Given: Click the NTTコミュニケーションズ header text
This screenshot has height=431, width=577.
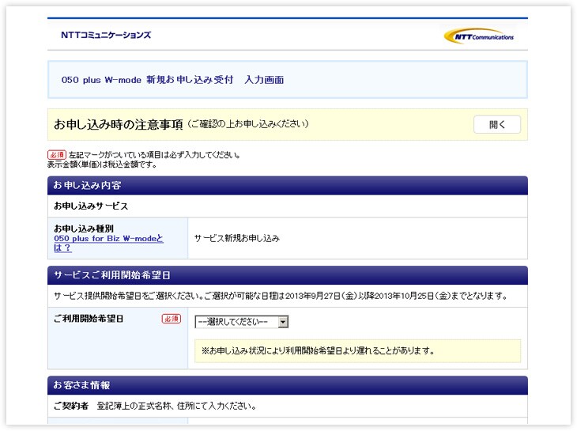Looking at the screenshot, I should (x=106, y=35).
